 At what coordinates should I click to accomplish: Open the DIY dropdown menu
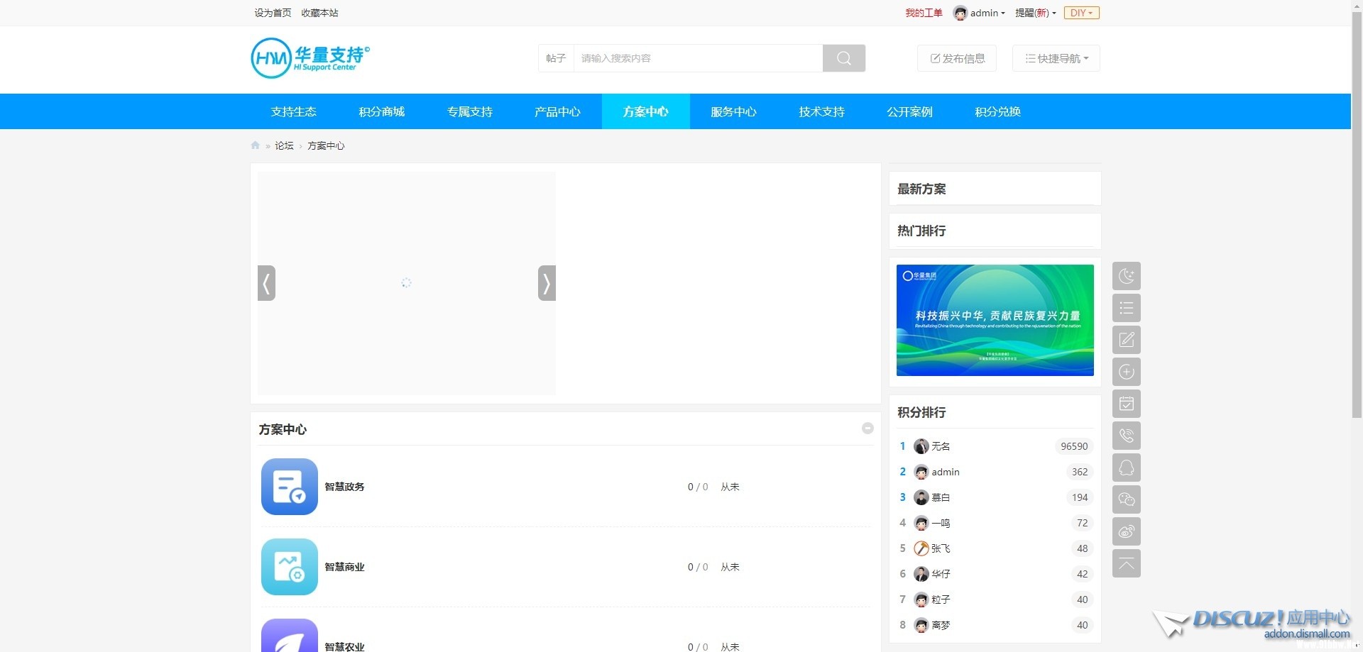tap(1081, 13)
